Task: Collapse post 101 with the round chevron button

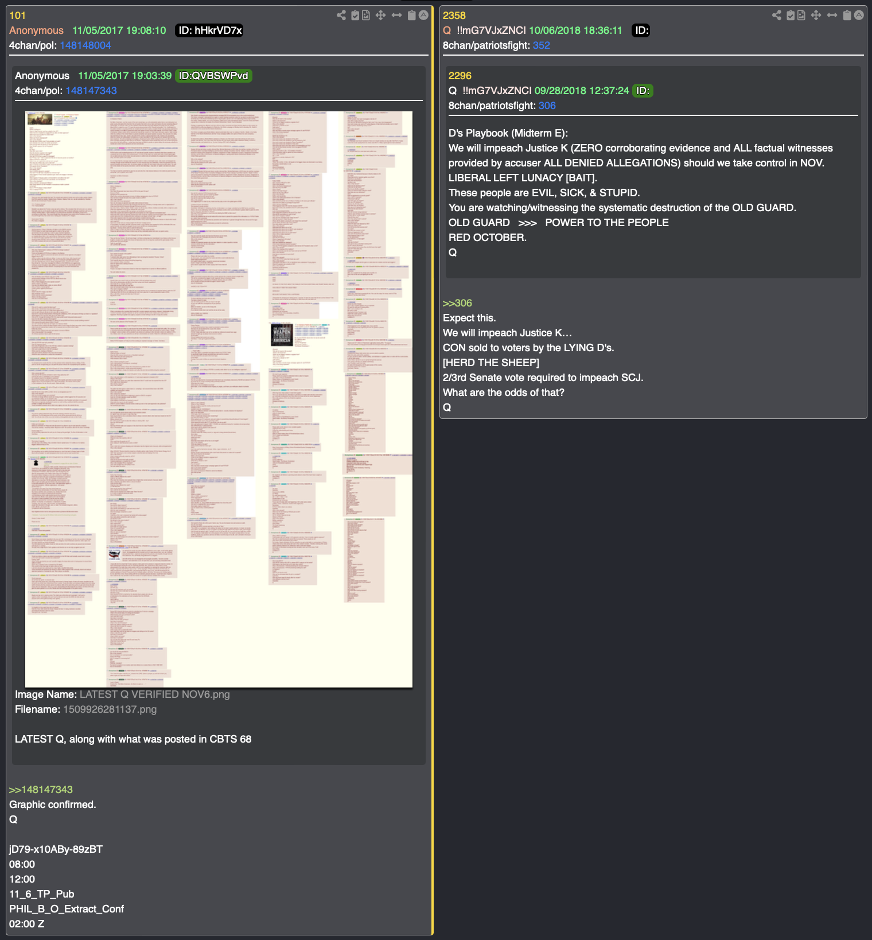Action: (423, 15)
